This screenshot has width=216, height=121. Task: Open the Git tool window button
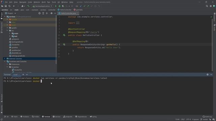(6, 117)
